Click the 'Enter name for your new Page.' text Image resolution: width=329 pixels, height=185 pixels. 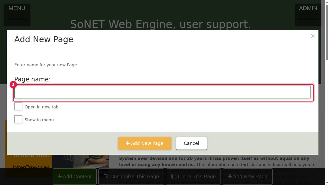[x=46, y=65]
